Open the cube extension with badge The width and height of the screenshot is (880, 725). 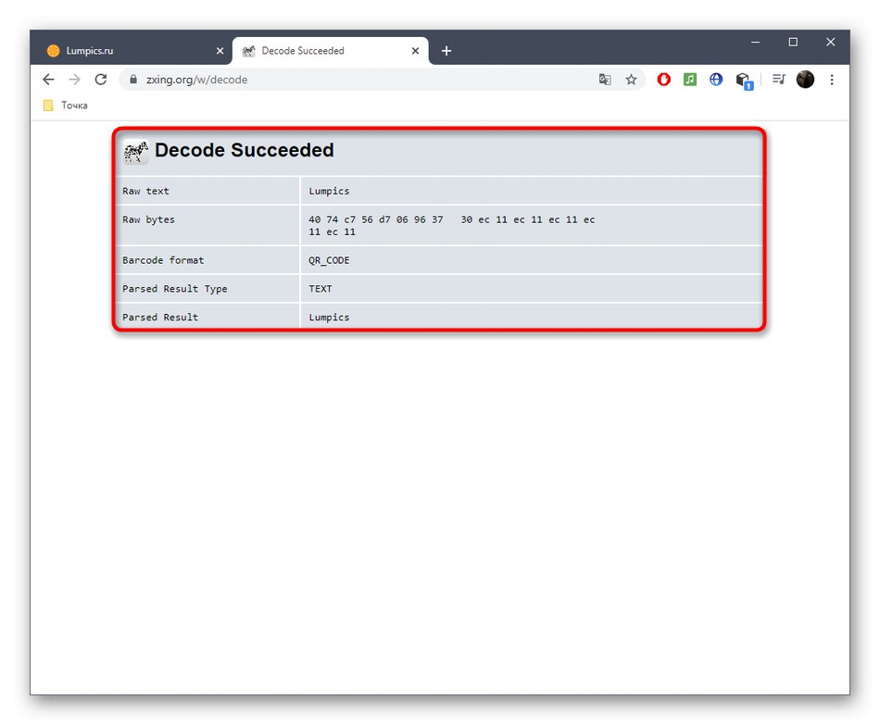744,81
